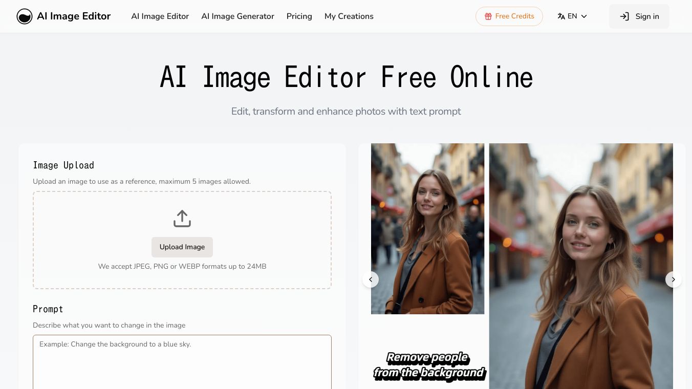
Task: Focus the prompt text area
Action: 182,362
